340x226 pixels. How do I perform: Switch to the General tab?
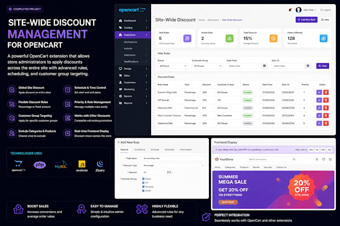(x=124, y=150)
